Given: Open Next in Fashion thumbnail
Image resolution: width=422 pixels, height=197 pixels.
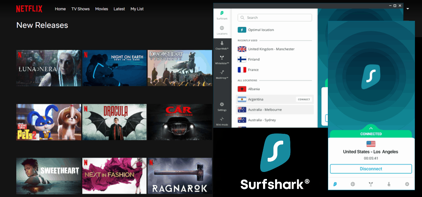Looking at the screenshot, I should pos(114,176).
